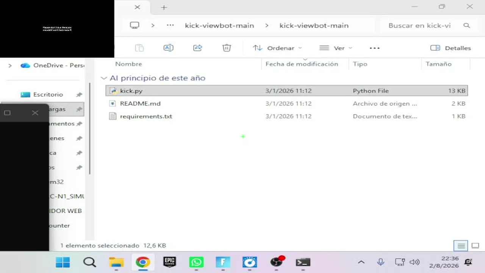This screenshot has height=273, width=485.
Task: Switch to details list view icon
Action: [461, 246]
